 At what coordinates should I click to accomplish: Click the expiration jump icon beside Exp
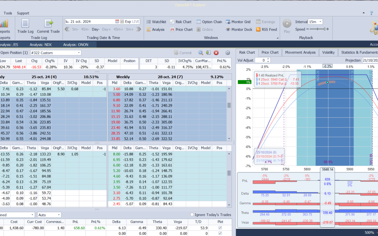(x=122, y=21)
